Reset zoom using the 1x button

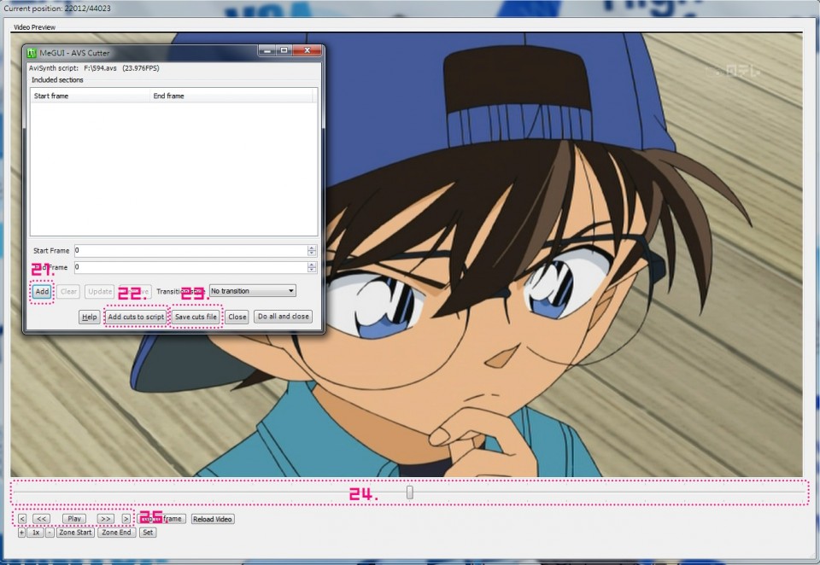[35, 533]
